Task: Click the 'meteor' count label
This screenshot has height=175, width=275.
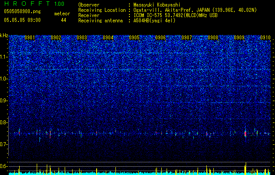Action: (x=62, y=14)
